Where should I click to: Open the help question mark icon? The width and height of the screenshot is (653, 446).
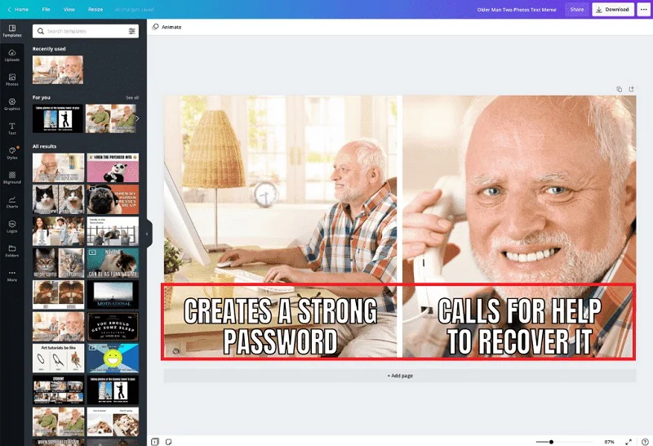[x=645, y=442]
